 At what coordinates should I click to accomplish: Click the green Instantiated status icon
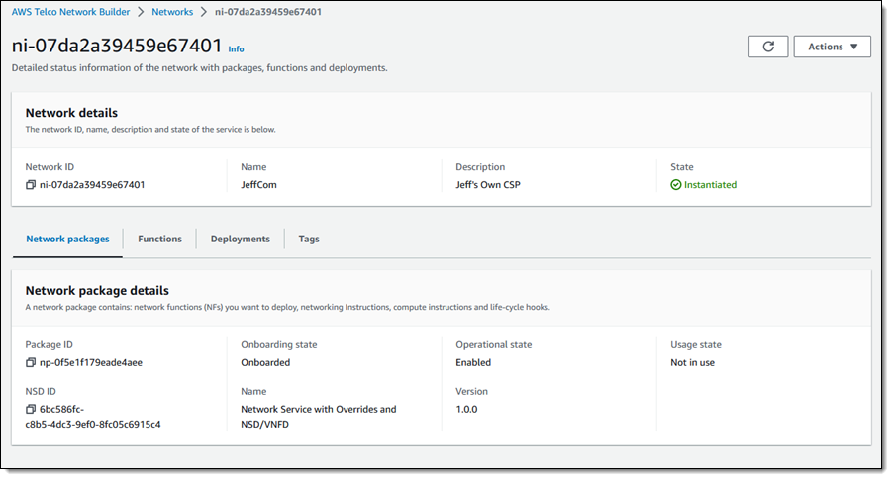point(676,185)
